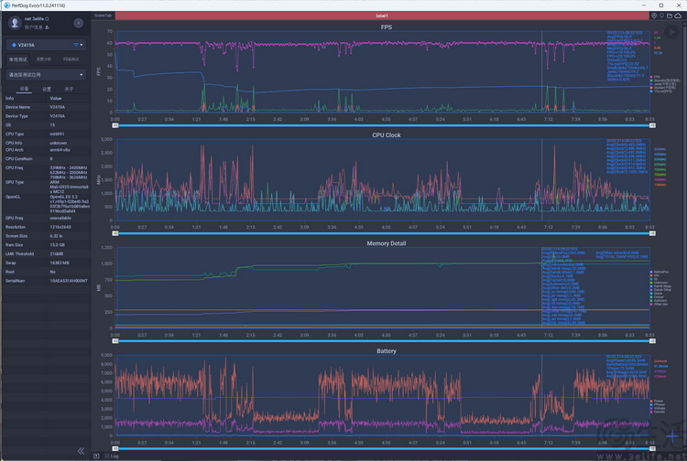Toggle Jank series in FPS legend
The image size is (687, 461).
tap(663, 84)
